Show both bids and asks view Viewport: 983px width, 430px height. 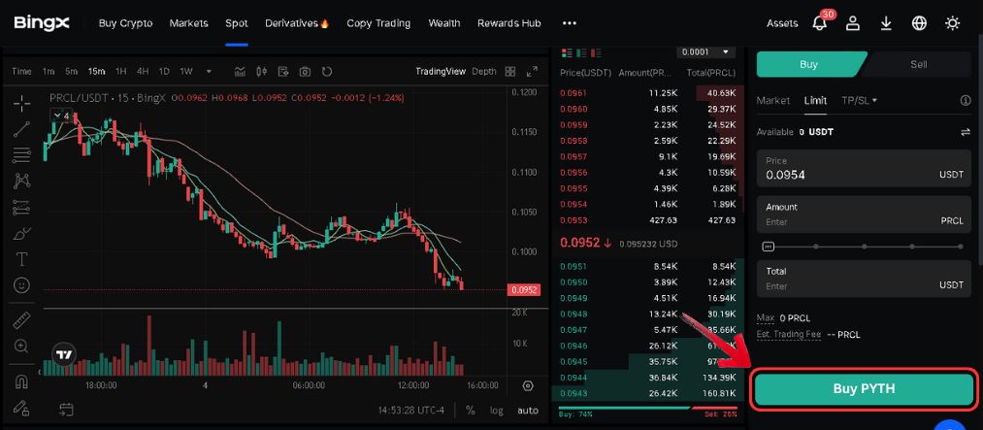[x=568, y=52]
